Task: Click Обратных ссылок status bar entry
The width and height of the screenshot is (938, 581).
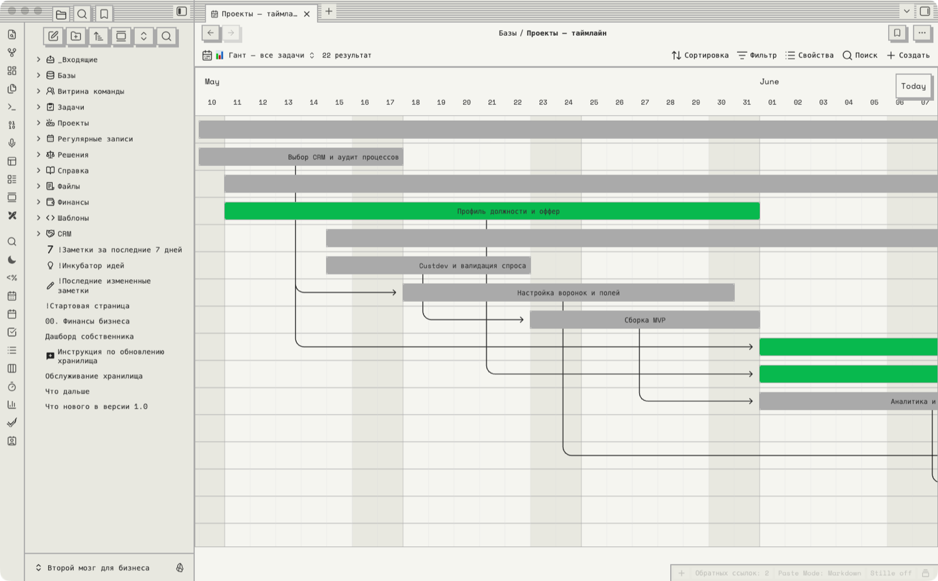Action: pos(732,573)
